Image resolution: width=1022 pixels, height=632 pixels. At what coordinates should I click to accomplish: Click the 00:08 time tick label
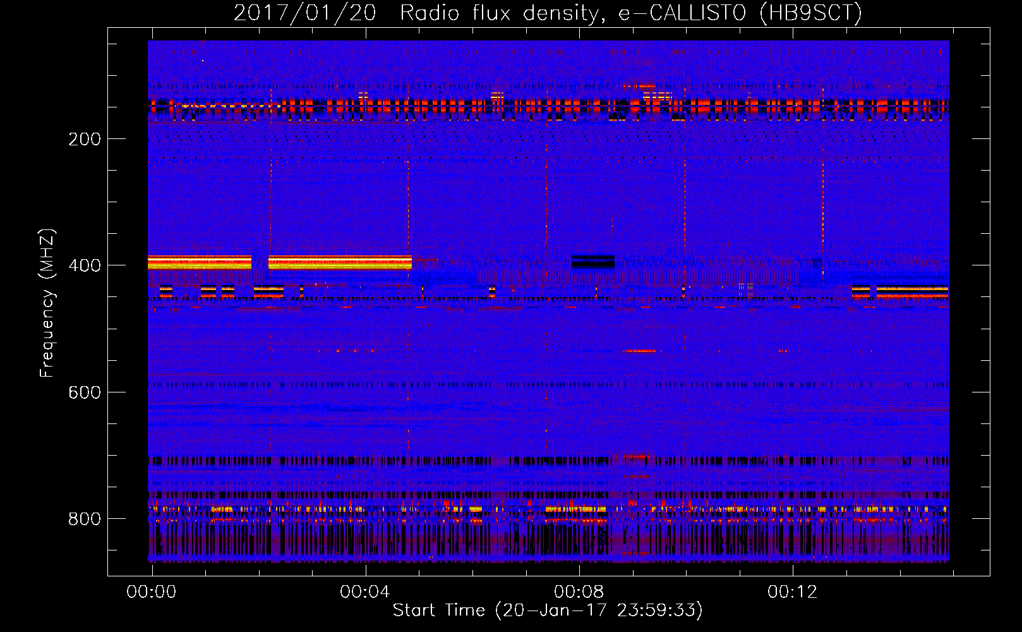pos(579,592)
